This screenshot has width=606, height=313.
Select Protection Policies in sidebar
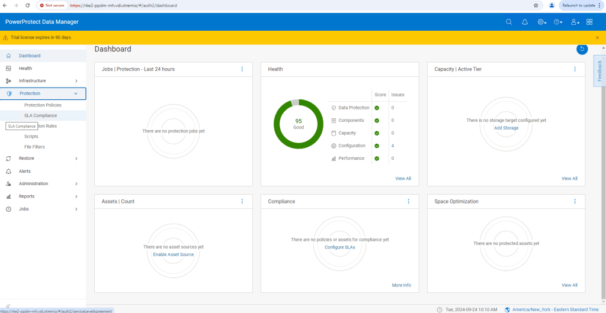click(x=43, y=105)
